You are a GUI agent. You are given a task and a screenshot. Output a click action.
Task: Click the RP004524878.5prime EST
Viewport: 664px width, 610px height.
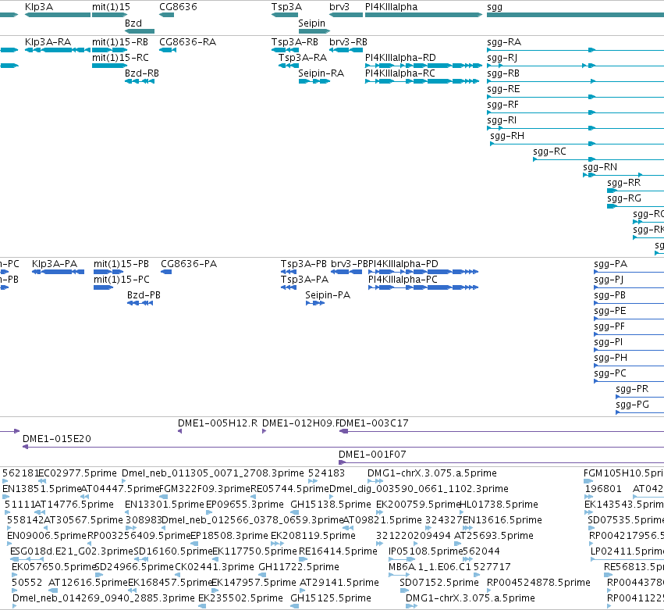click(489, 590)
